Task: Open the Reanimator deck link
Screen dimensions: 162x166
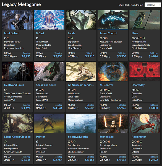Action: 139,137
